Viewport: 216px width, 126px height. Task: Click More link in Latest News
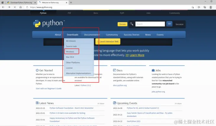[x=101, y=104]
